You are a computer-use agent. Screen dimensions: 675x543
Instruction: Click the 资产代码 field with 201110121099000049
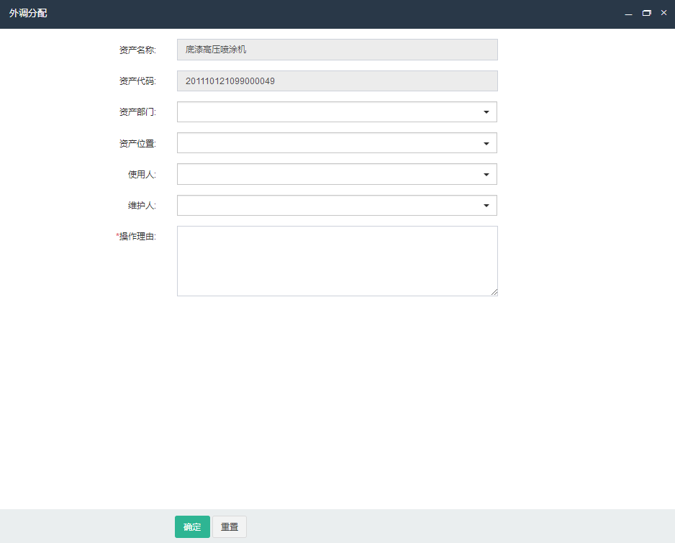point(337,81)
